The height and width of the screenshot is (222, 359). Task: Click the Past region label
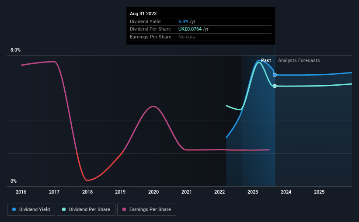(266, 60)
